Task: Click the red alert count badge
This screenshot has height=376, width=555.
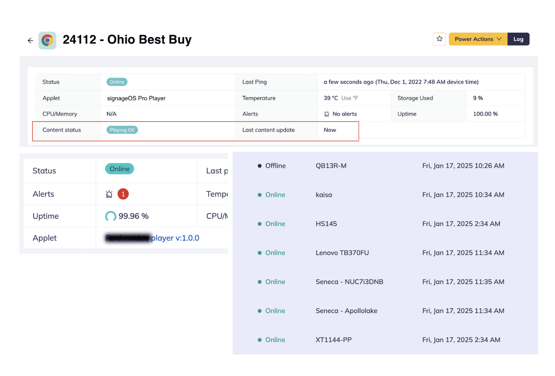Action: point(123,194)
